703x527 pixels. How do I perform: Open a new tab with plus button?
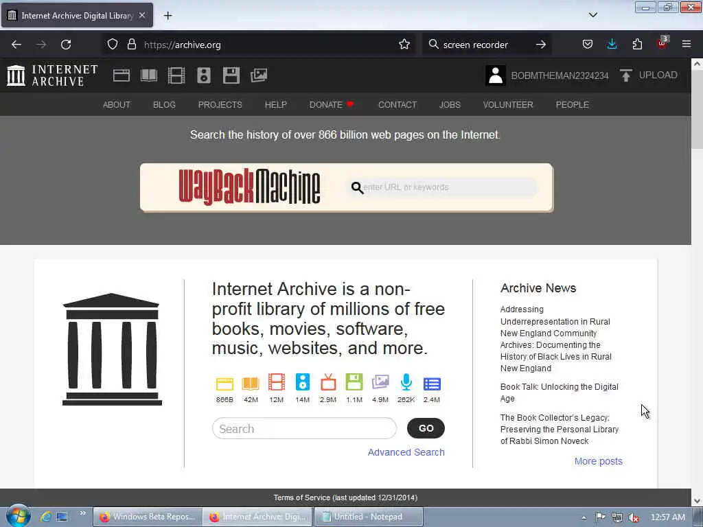[x=168, y=16]
